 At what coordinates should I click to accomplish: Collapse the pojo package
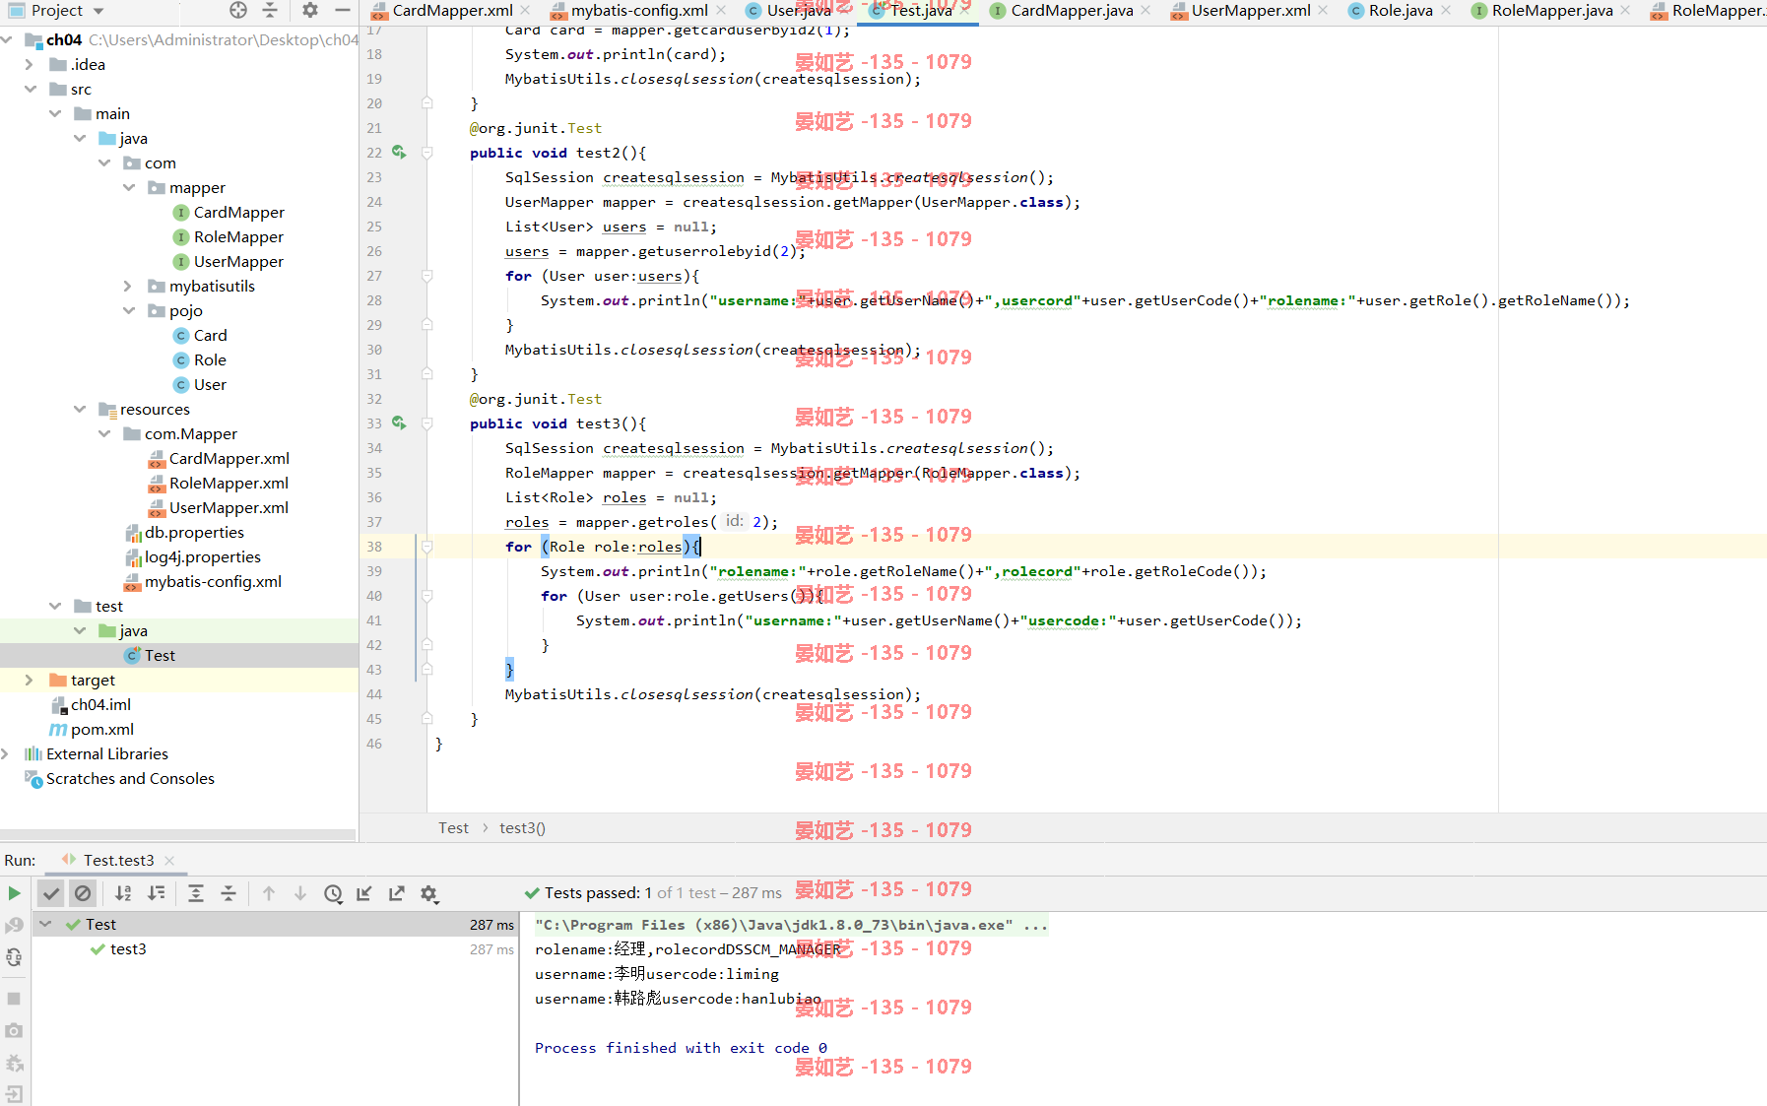(128, 310)
